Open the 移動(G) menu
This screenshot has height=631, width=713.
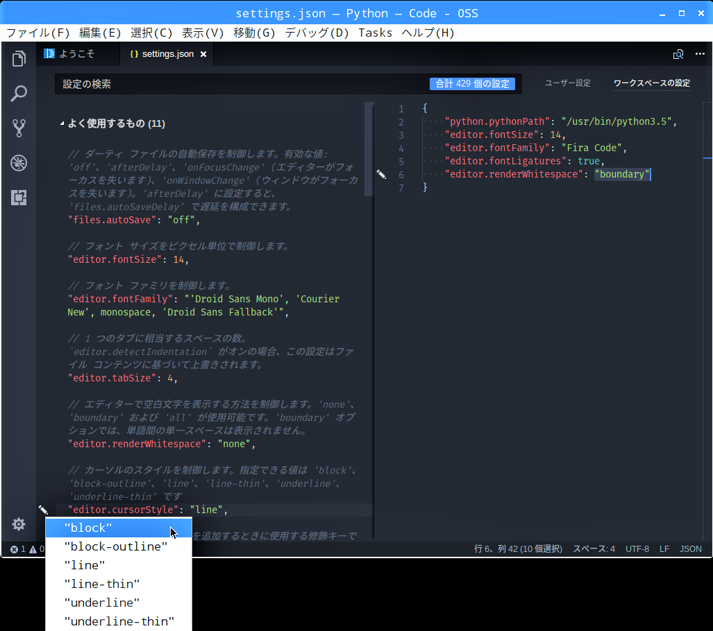tap(254, 33)
